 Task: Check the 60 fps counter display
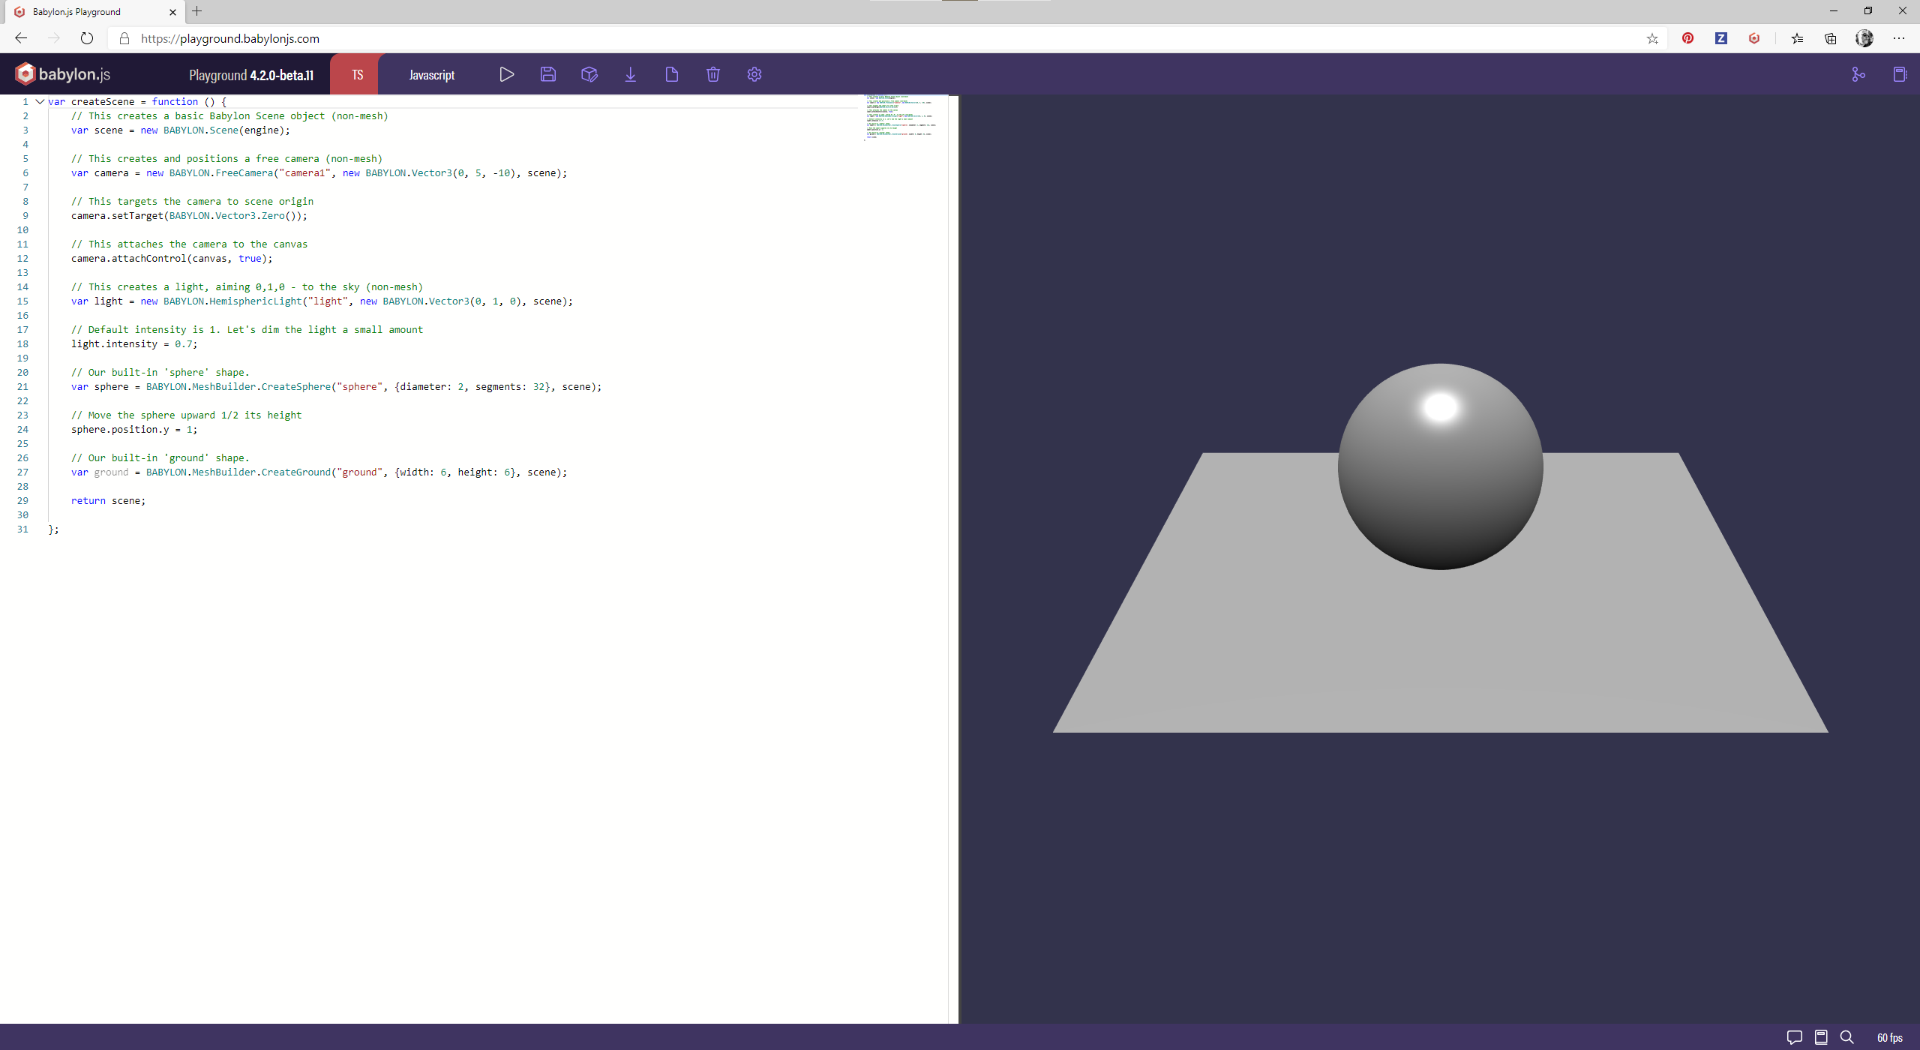1888,1039
